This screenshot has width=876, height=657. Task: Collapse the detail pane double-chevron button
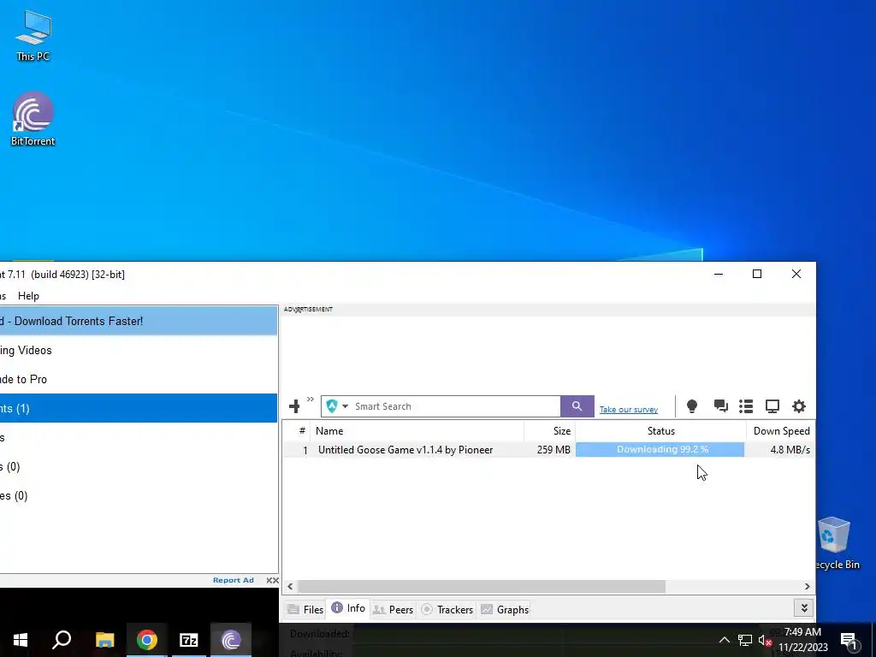tap(804, 608)
